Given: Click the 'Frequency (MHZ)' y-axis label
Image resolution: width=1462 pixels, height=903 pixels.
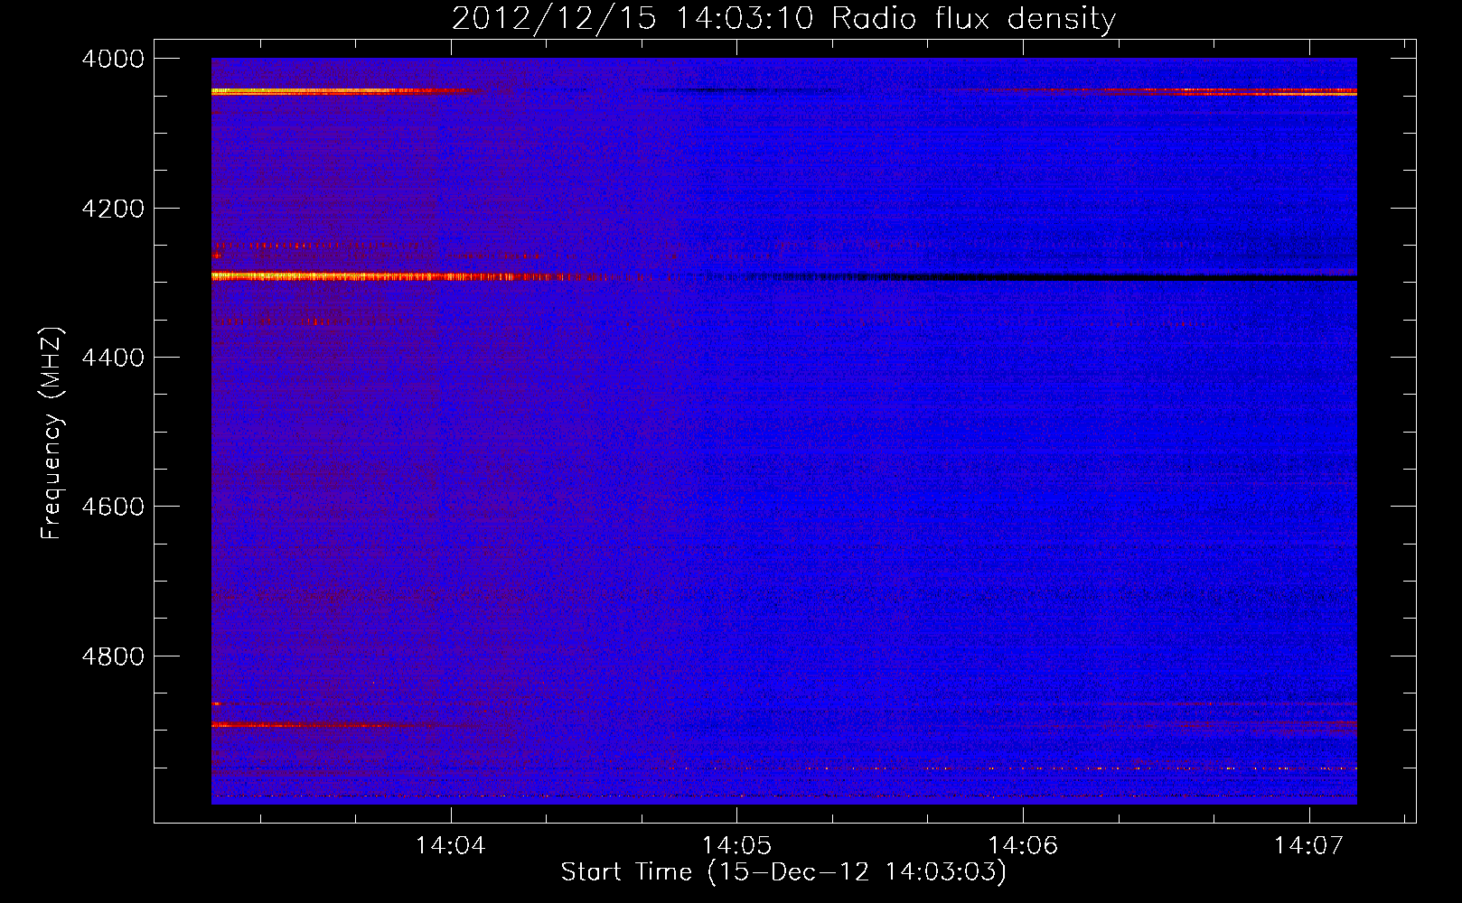Looking at the screenshot, I should pos(52,433).
